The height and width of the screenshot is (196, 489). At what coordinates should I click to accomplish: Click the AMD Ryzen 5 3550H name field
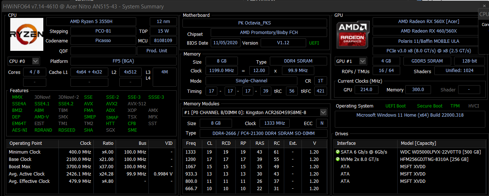[x=91, y=22]
